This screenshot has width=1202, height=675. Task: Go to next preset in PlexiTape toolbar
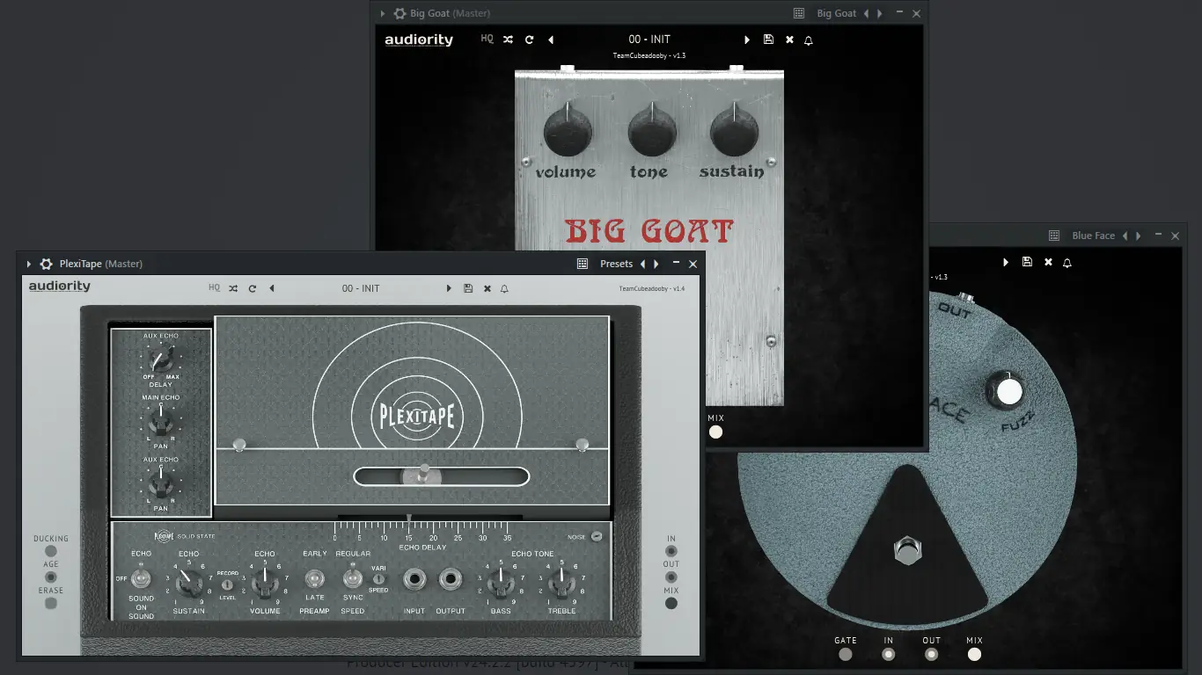[x=449, y=288]
